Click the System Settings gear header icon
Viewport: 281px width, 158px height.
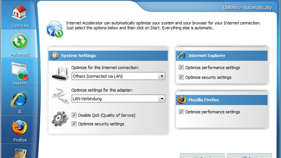pos(54,55)
